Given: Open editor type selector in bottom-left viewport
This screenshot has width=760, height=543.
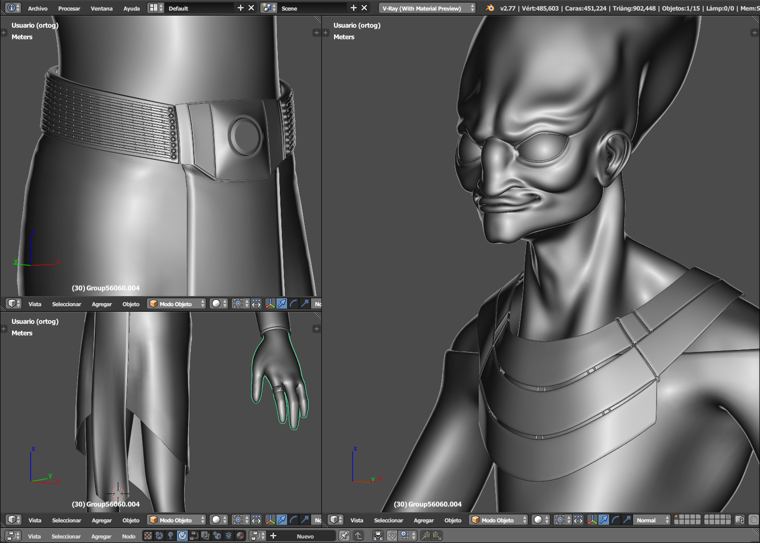Looking at the screenshot, I should [x=14, y=520].
